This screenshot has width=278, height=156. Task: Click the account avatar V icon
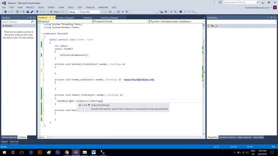[x=275, y=7]
